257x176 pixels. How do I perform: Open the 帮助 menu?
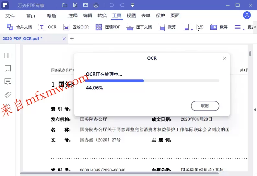tap(52, 16)
